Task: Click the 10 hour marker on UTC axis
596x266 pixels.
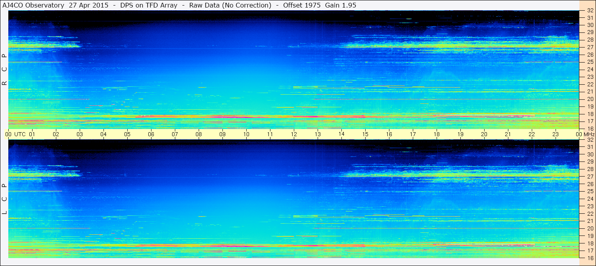Action: click(x=246, y=134)
